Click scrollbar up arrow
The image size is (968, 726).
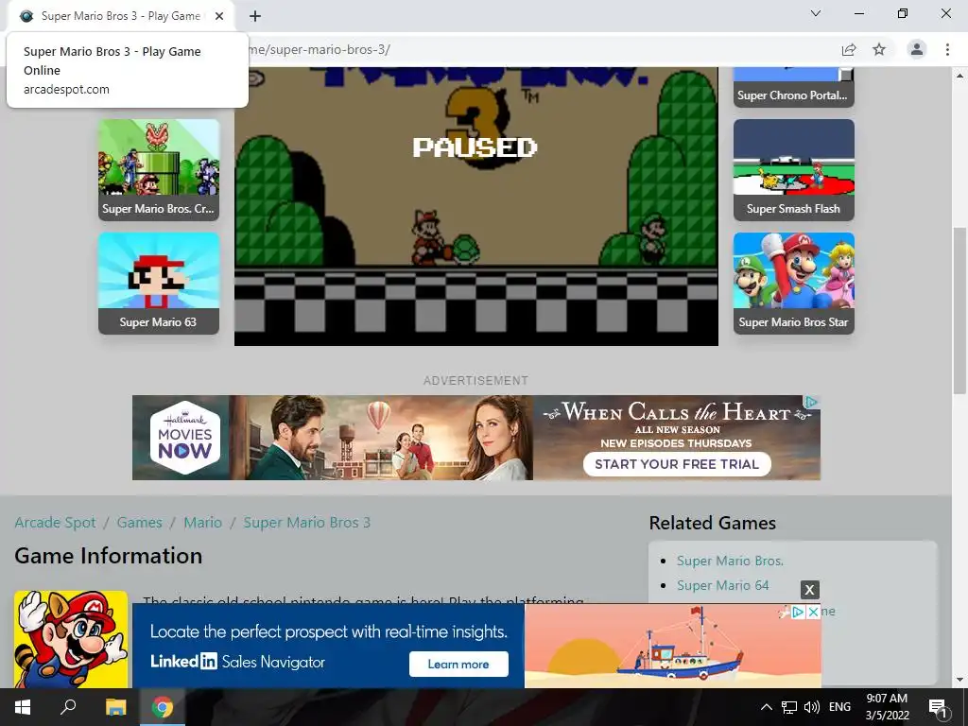(x=959, y=76)
